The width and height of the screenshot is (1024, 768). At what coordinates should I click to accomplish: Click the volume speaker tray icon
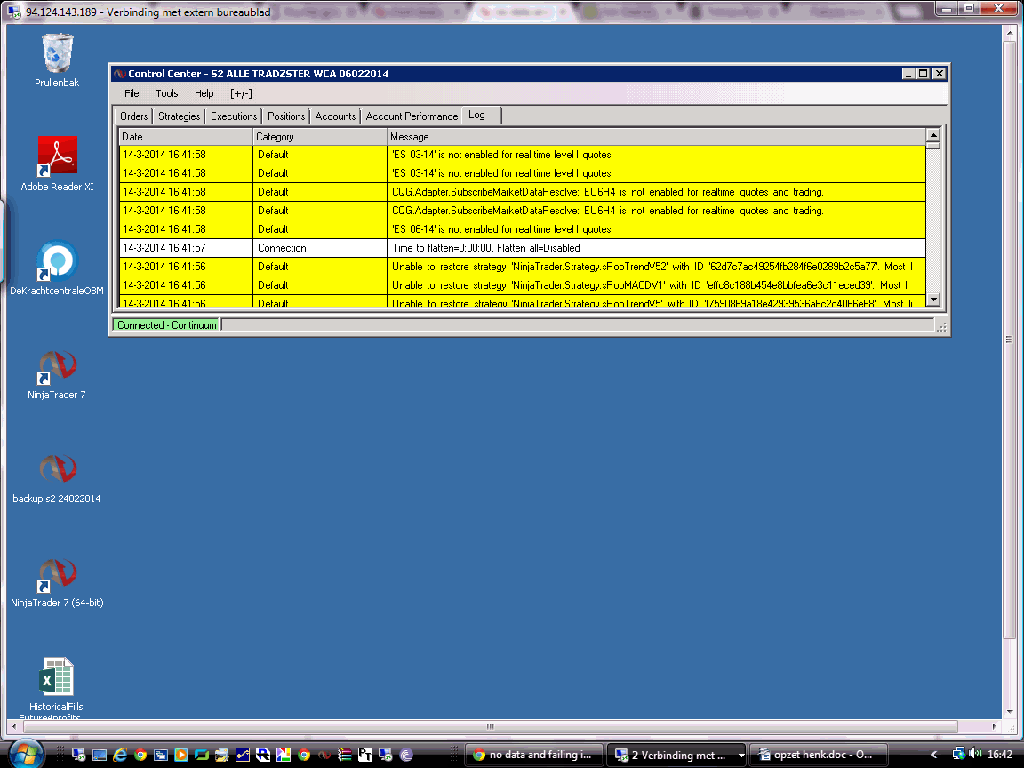point(976,755)
